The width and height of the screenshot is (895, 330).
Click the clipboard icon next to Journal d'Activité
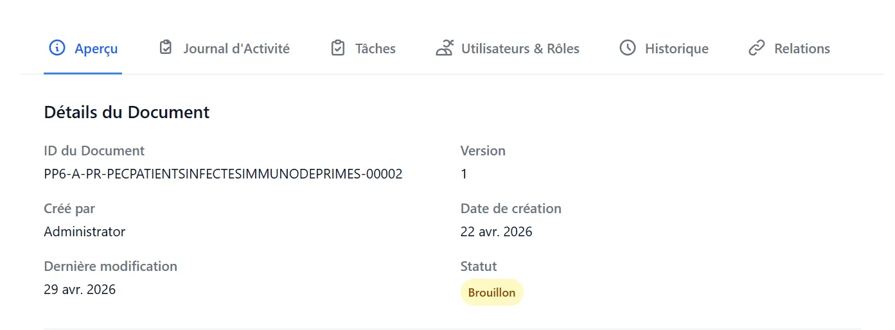point(166,48)
